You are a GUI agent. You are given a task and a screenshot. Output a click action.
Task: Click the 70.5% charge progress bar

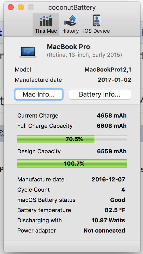click(x=72, y=139)
